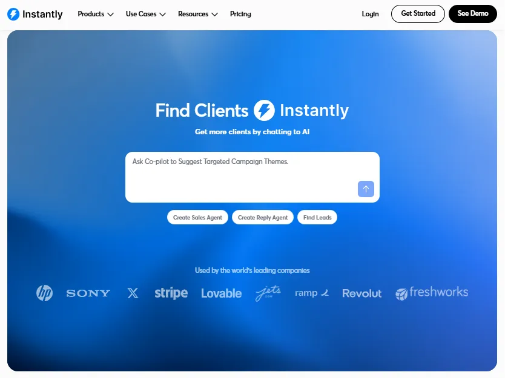
Task: Click 'Get more clients by chatting to AI' text
Action: tap(252, 132)
